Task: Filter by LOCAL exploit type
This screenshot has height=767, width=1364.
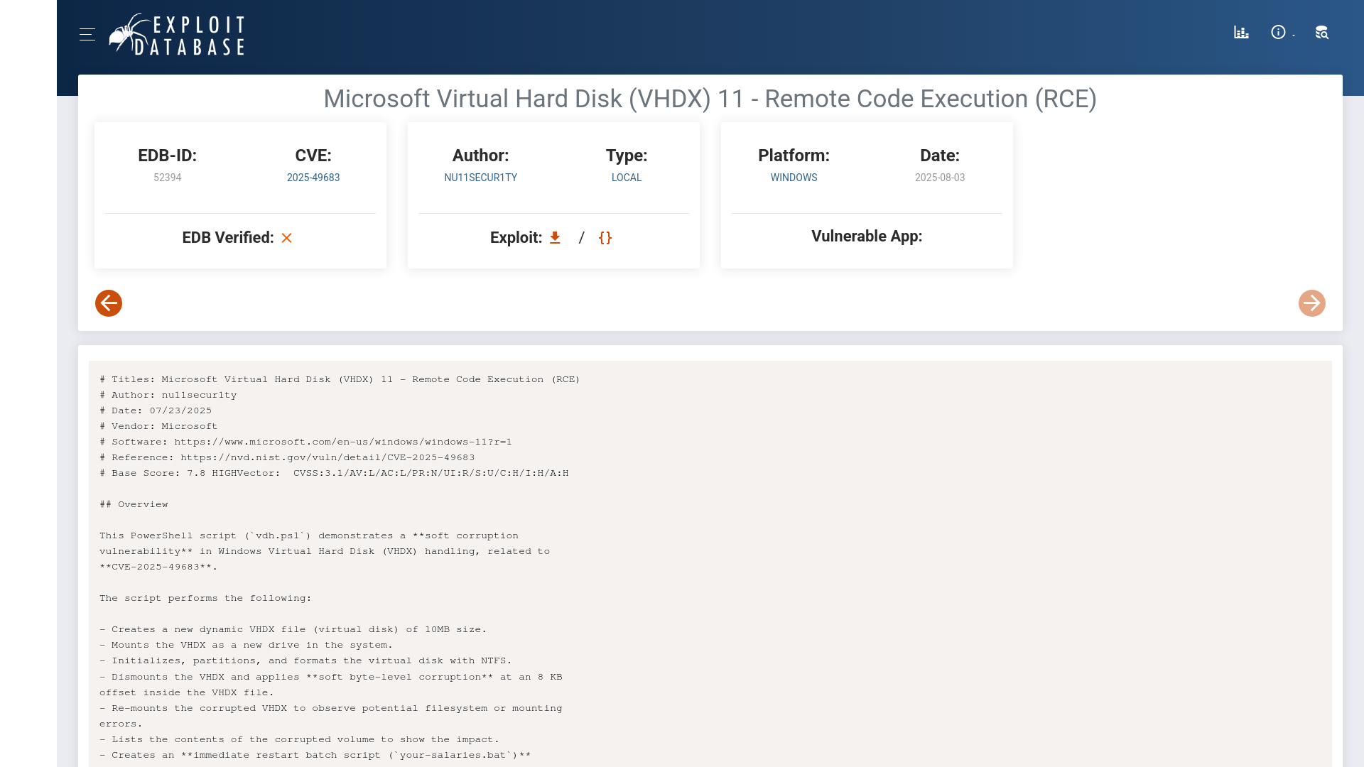Action: click(x=627, y=178)
